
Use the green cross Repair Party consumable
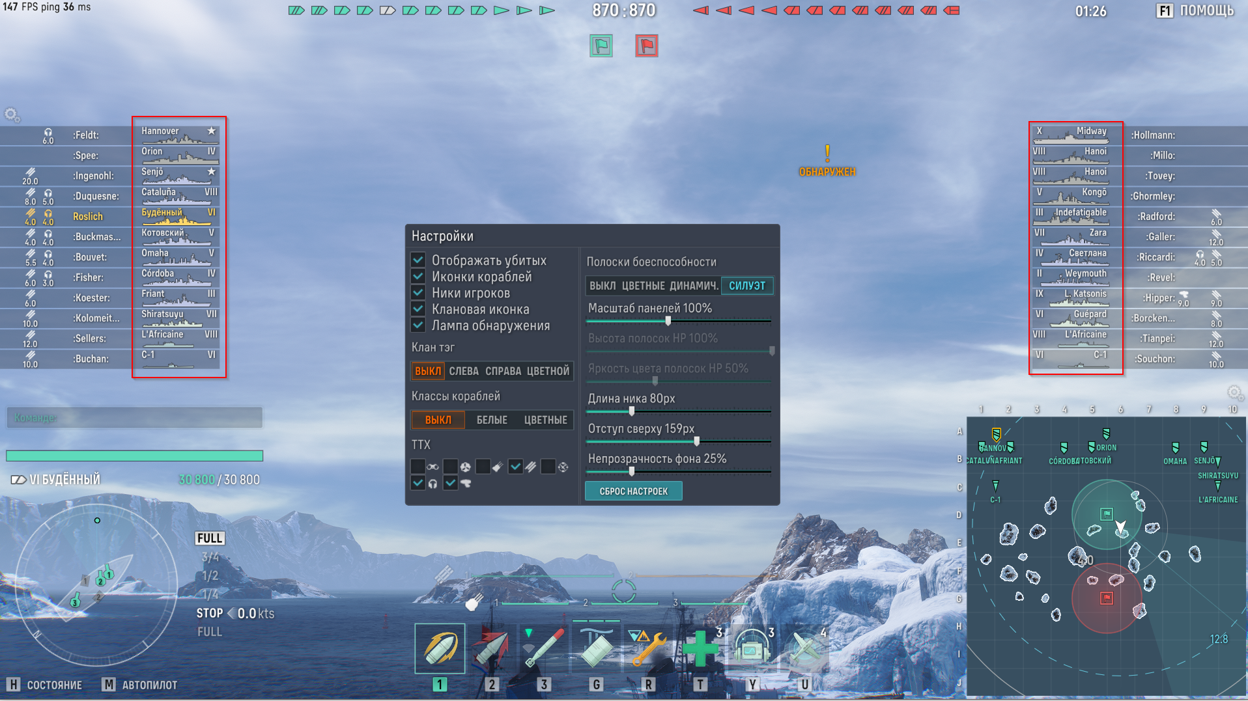click(700, 648)
